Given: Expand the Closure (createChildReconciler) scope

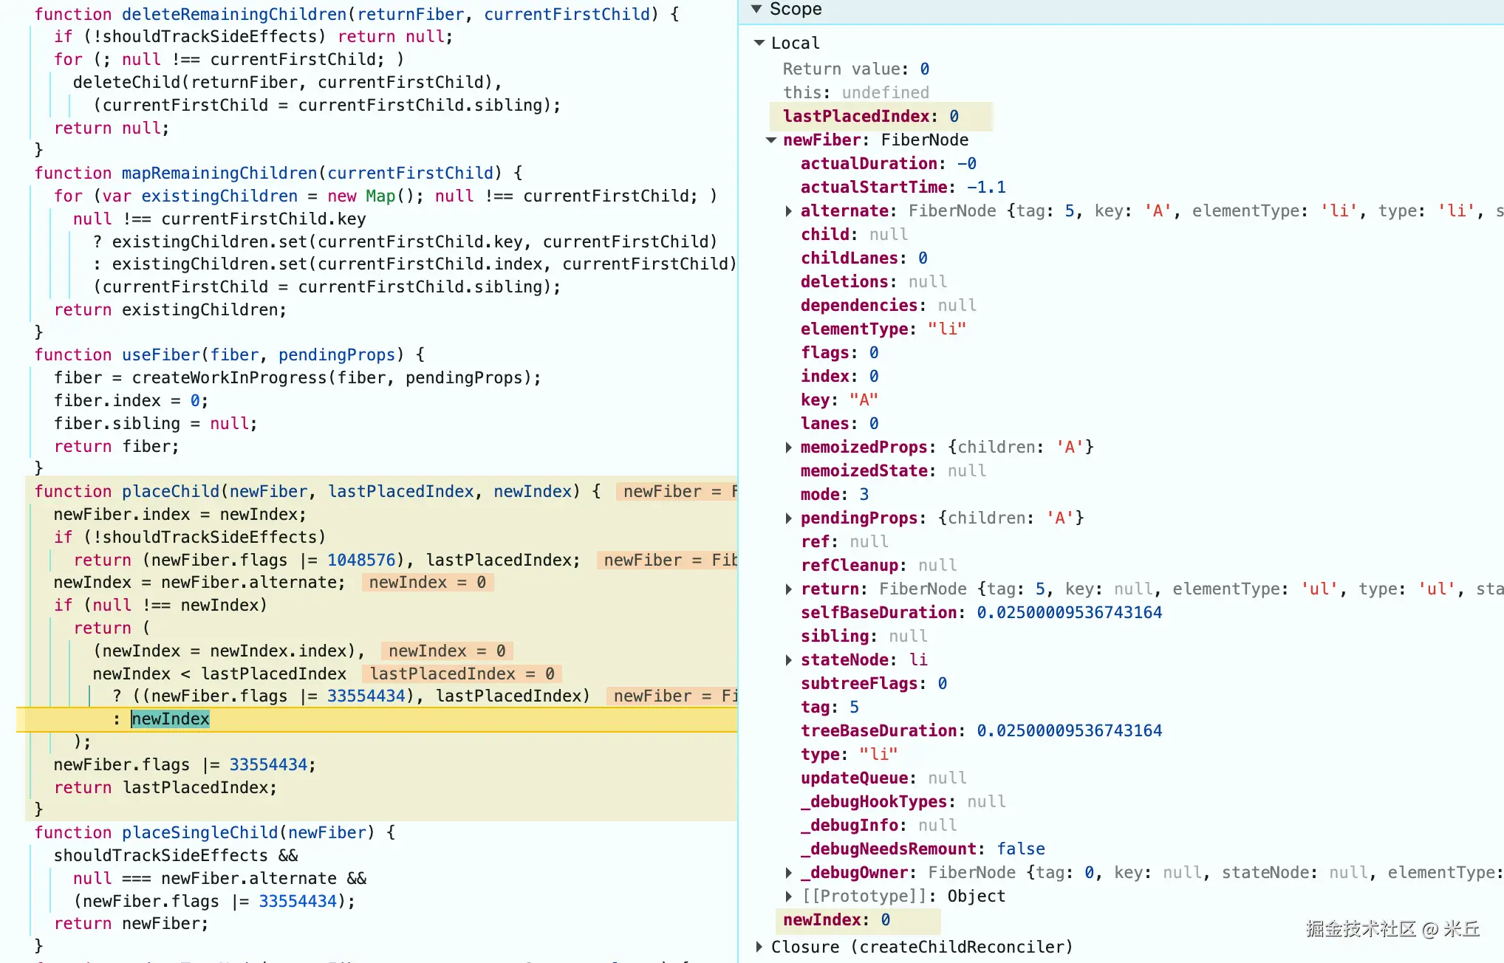Looking at the screenshot, I should [759, 947].
